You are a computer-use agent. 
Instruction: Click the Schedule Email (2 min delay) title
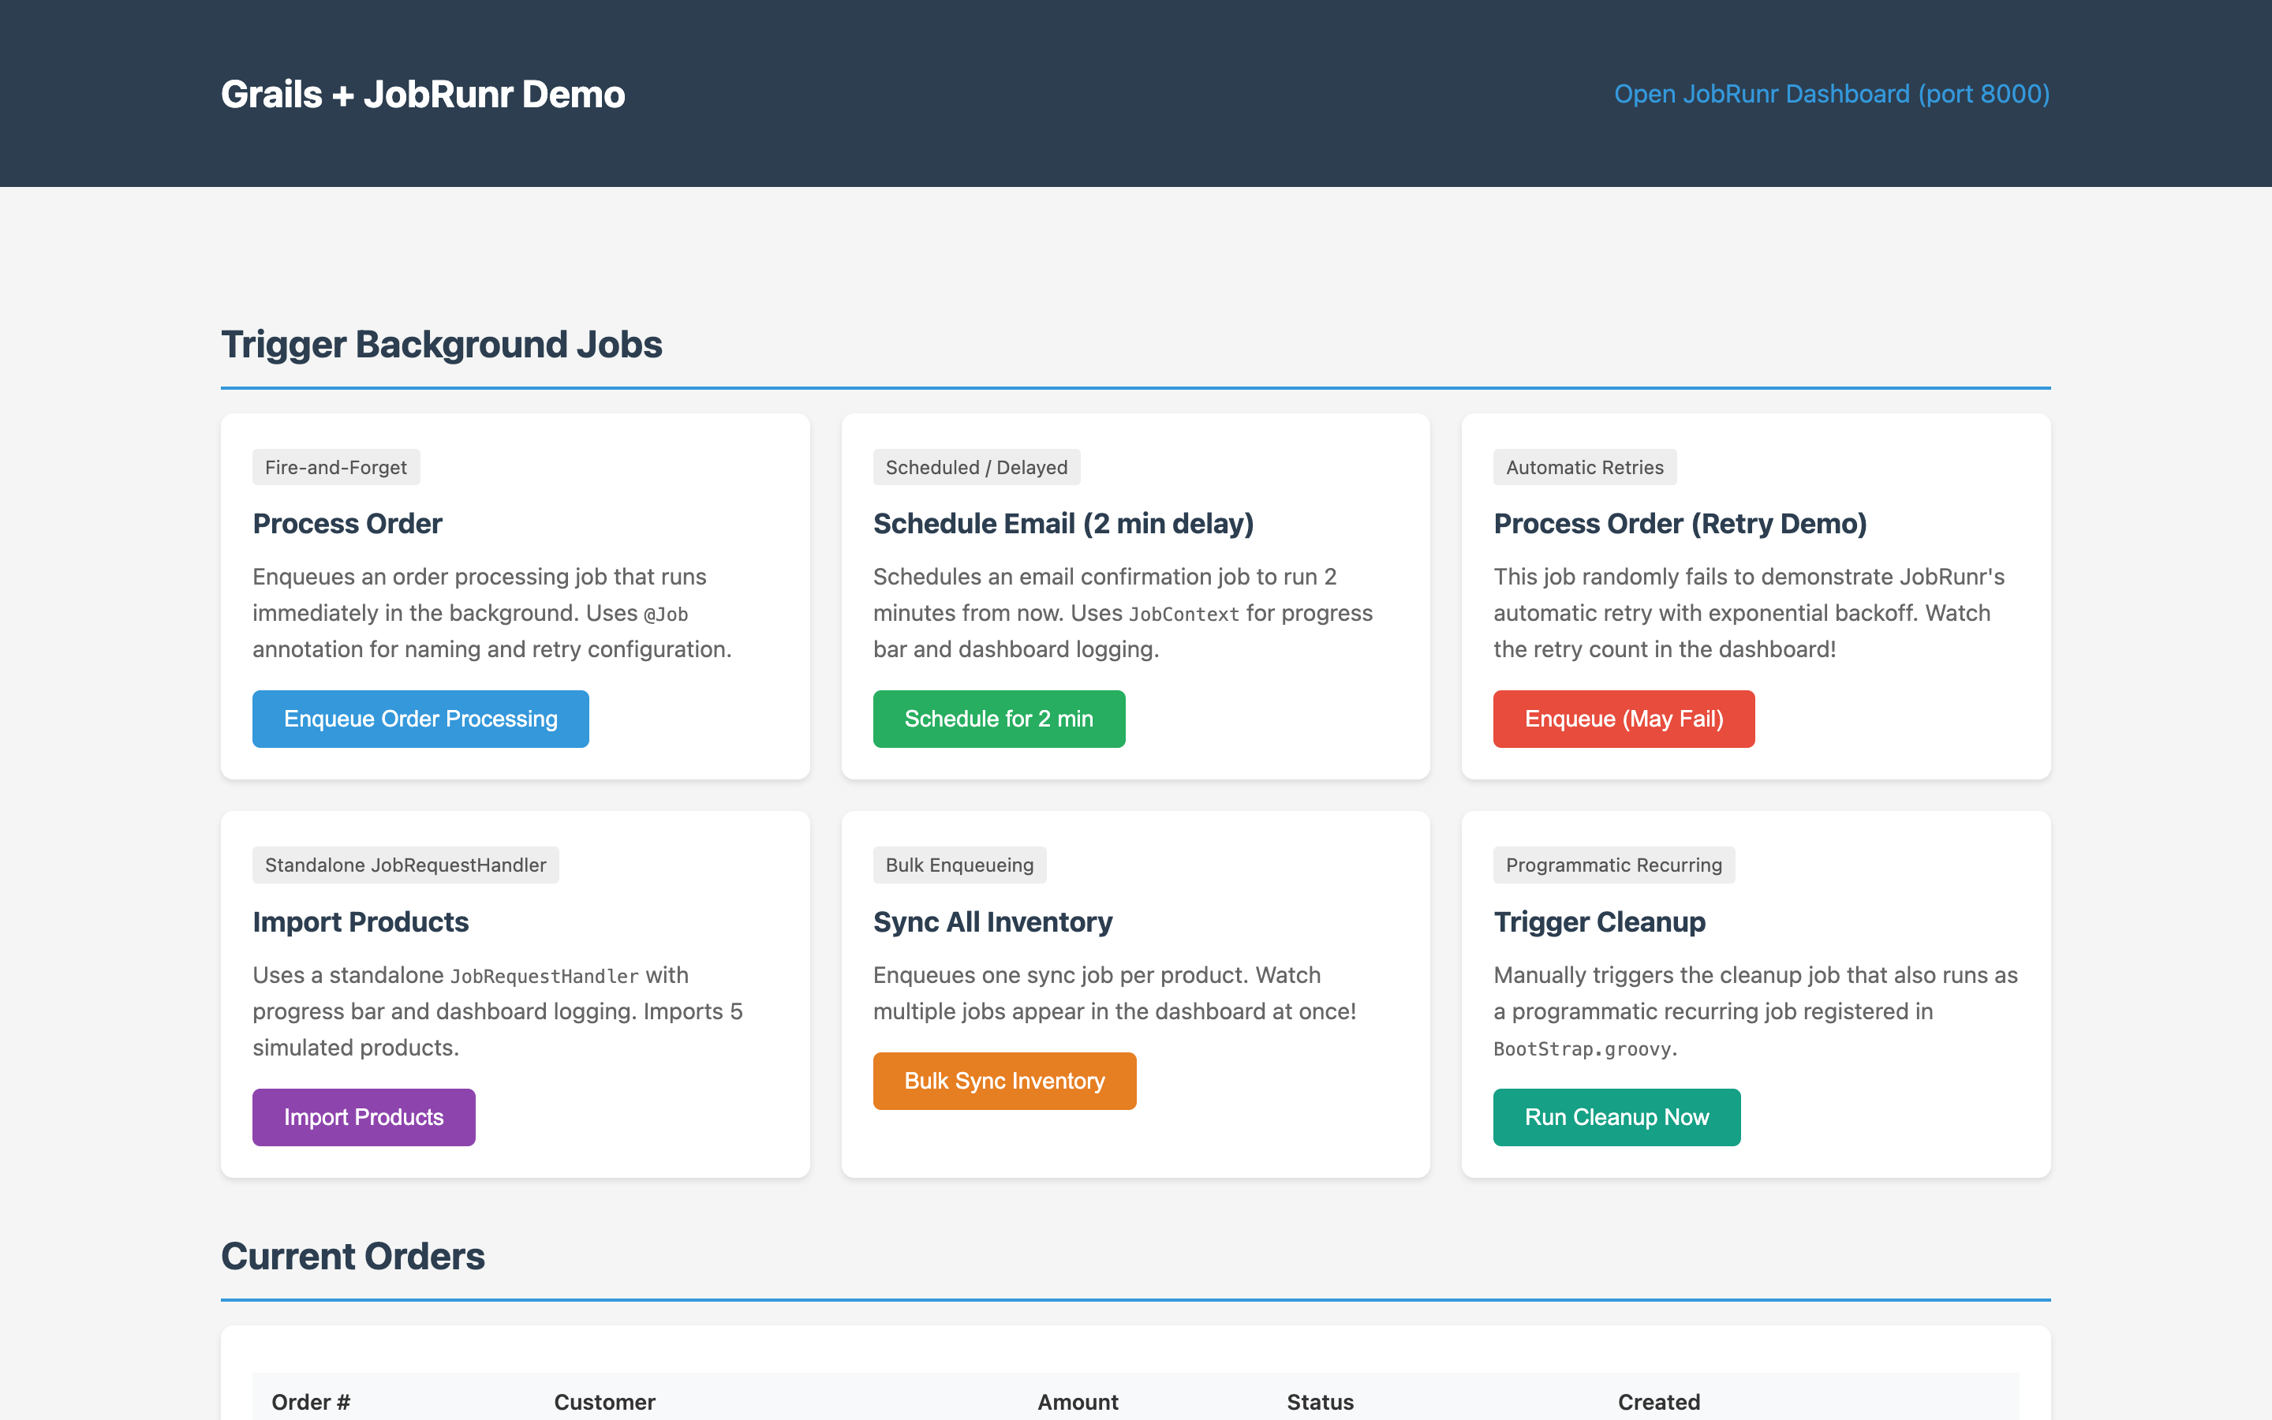(x=1063, y=524)
